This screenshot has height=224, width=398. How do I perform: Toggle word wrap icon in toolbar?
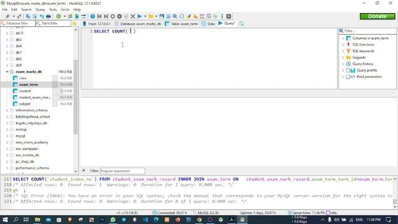point(209,16)
